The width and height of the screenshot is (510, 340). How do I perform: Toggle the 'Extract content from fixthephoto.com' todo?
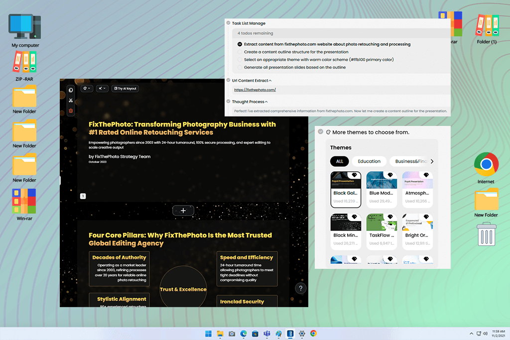(240, 44)
